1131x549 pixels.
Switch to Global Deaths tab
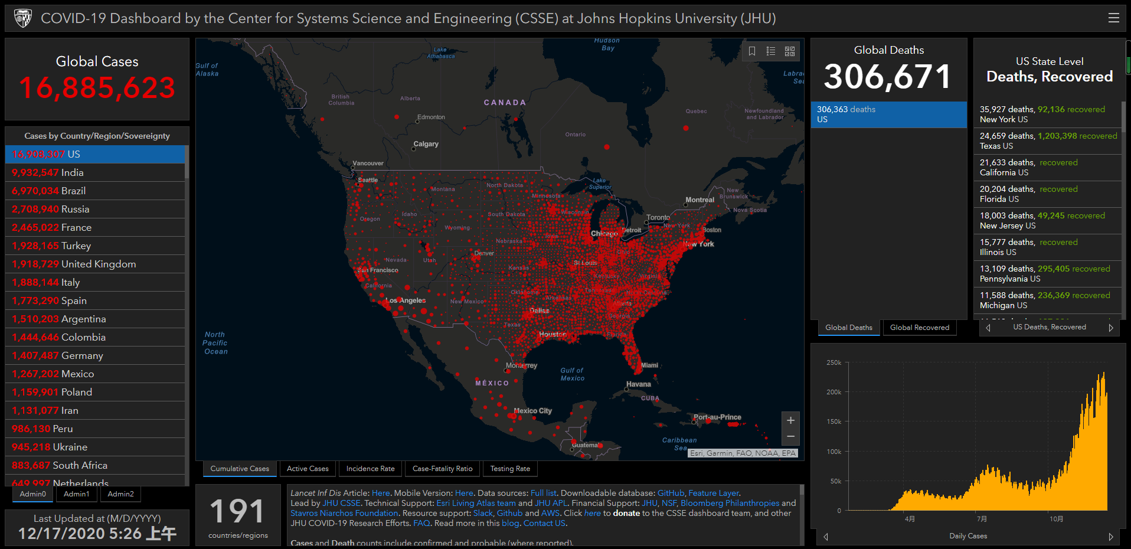tap(849, 328)
